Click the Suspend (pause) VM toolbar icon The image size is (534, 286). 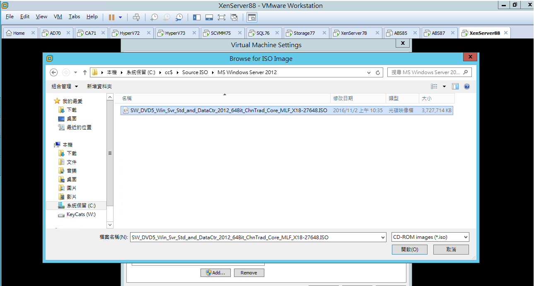pyautogui.click(x=111, y=17)
